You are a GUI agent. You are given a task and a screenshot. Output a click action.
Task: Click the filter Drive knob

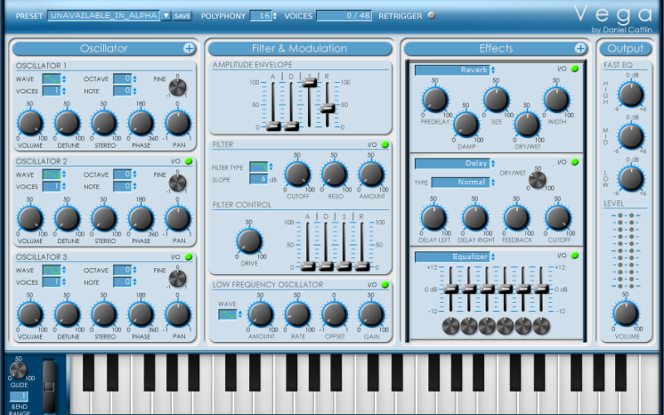(249, 241)
